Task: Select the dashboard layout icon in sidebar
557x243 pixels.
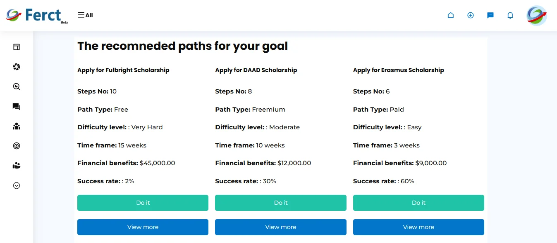Action: tap(17, 47)
